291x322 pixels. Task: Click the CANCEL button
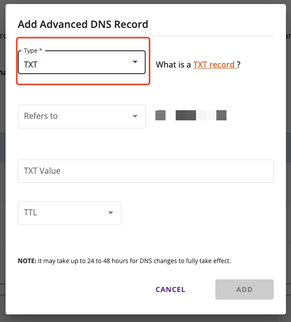point(170,289)
